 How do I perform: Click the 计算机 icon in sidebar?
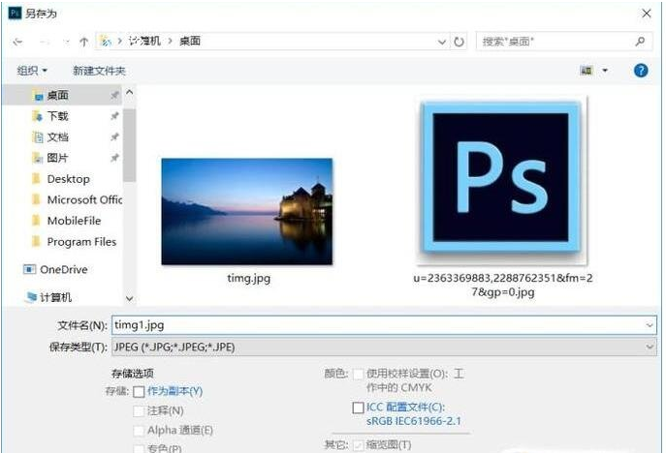(x=31, y=297)
